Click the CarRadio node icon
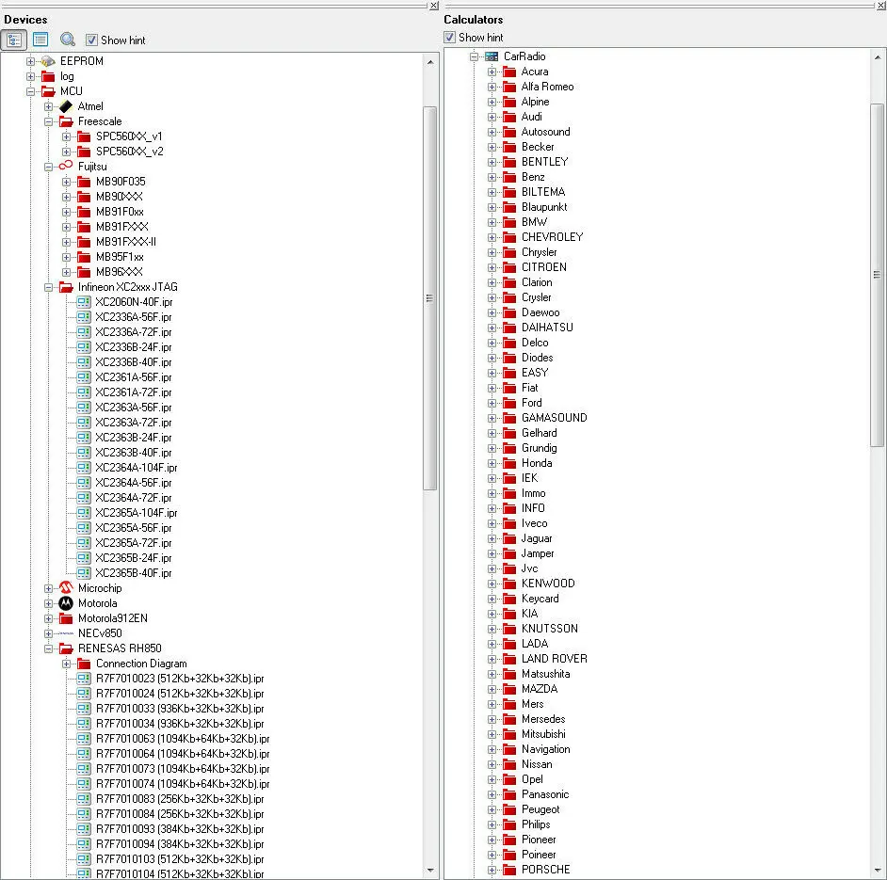The image size is (887, 880). point(492,56)
